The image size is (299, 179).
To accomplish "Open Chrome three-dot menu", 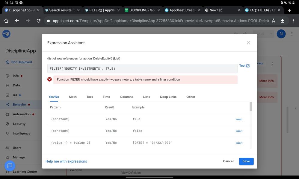I will pyautogui.click(x=294, y=21).
